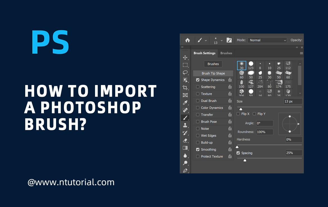Open the Brush Settings panel menu icon
This screenshot has height=207, width=328.
click(301, 53)
